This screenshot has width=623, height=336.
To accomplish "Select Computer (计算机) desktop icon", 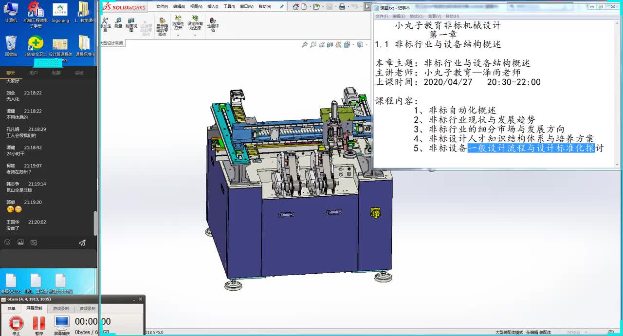I will tap(11, 12).
